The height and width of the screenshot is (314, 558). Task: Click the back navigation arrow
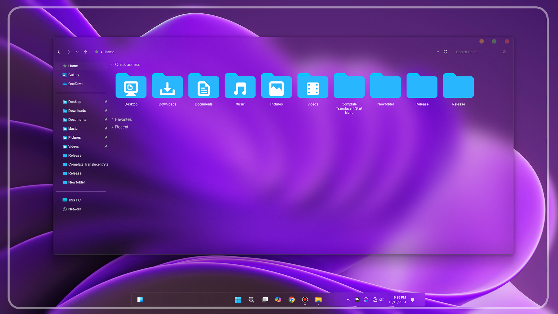[58, 52]
